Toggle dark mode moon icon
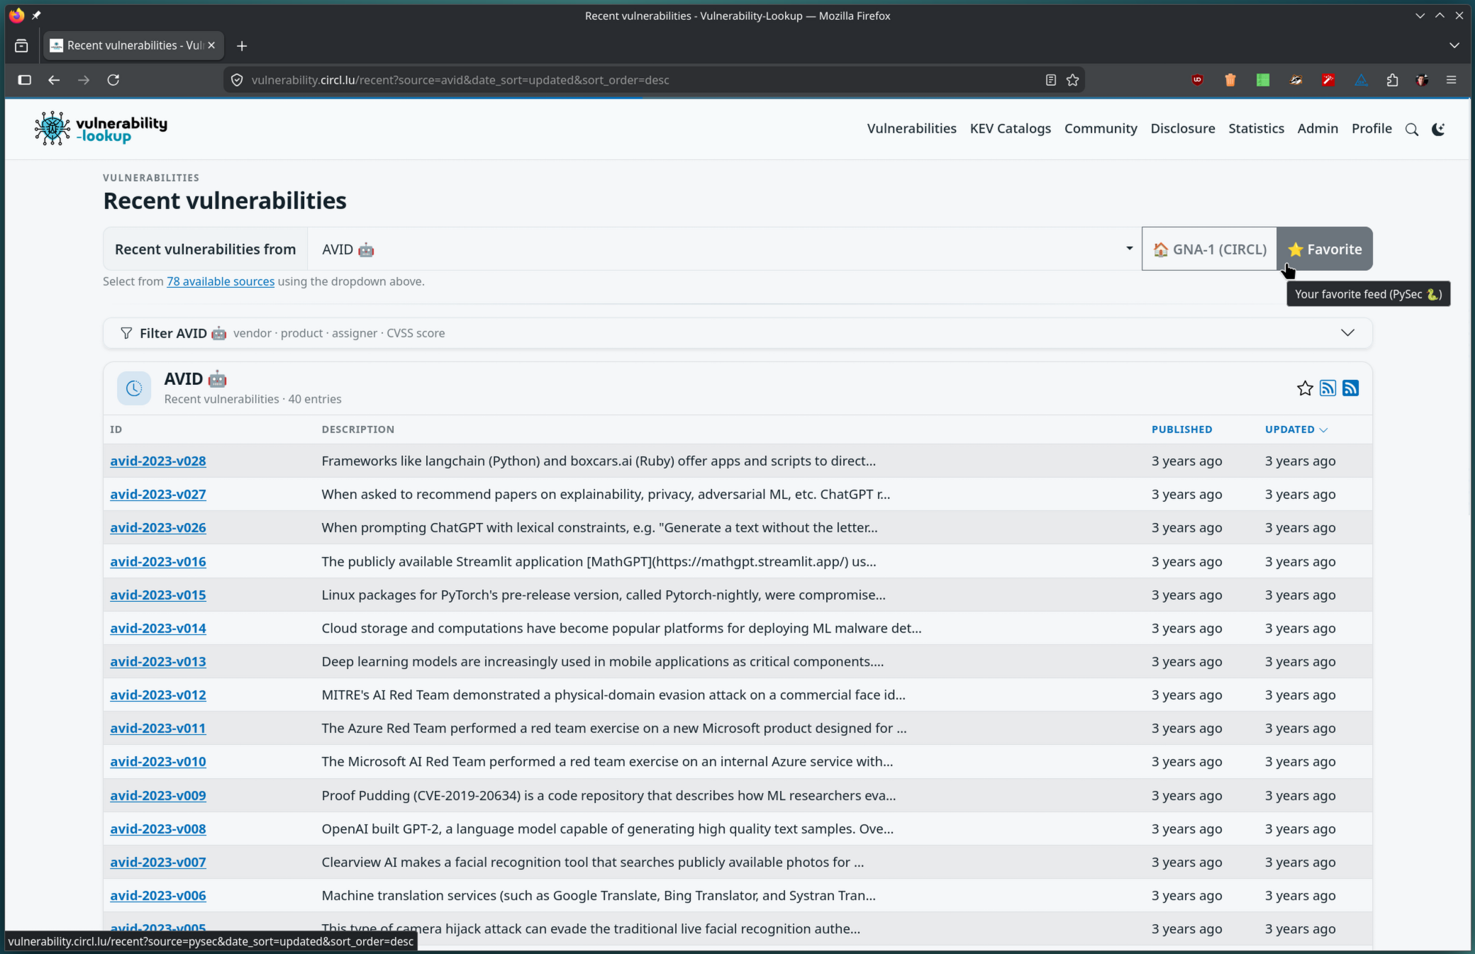Viewport: 1475px width, 954px height. coord(1438,129)
